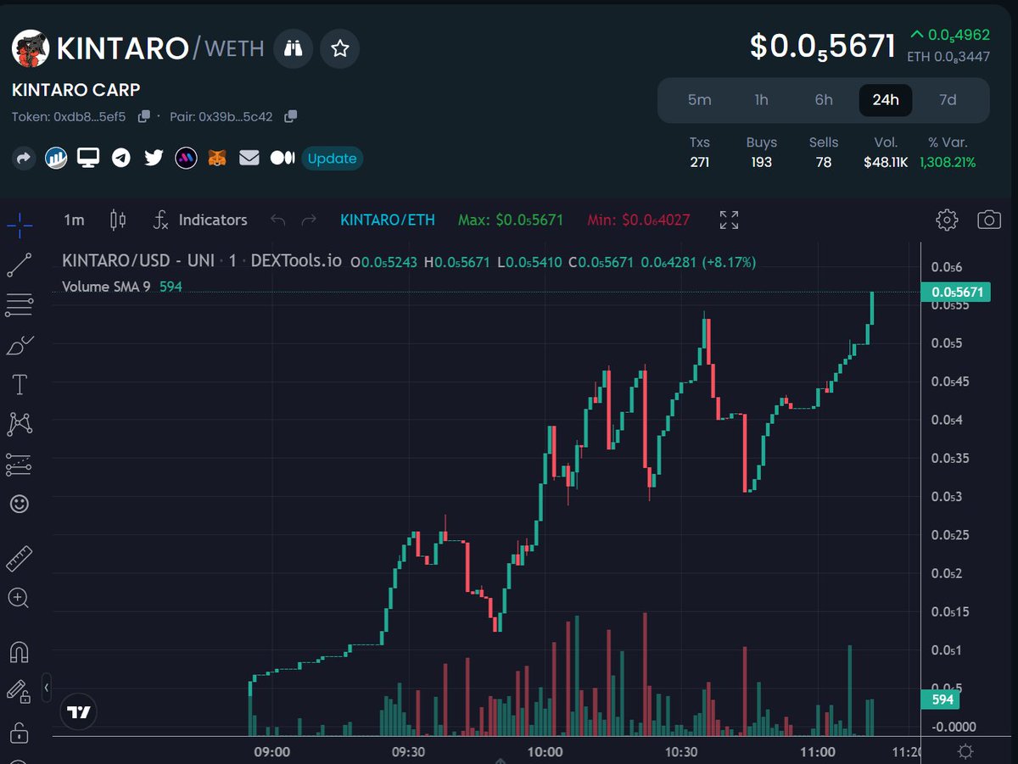The width and height of the screenshot is (1018, 764).
Task: Open chart settings gear icon
Action: tap(947, 220)
